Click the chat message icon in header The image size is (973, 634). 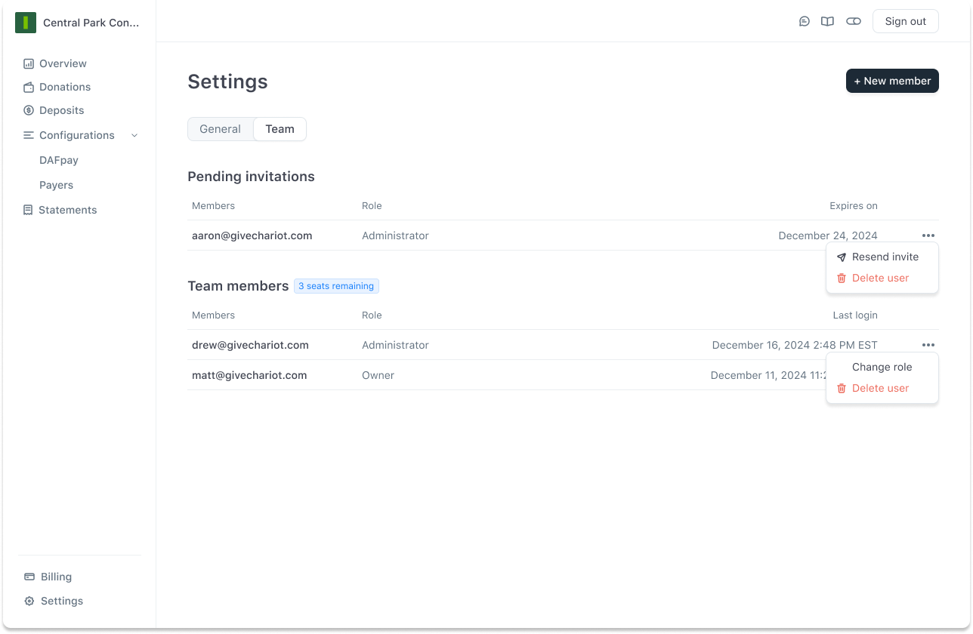coord(805,21)
